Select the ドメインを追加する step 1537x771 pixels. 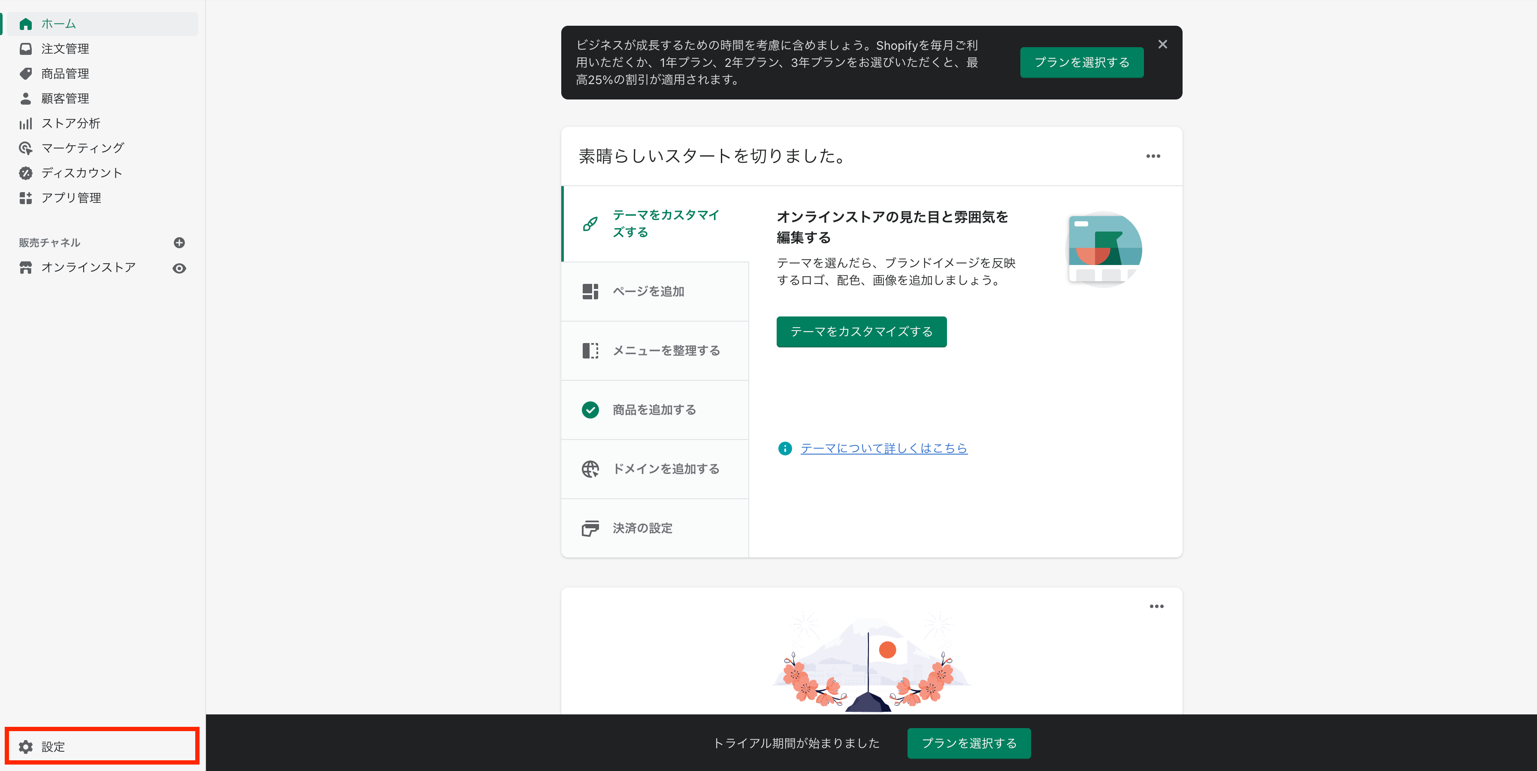tap(655, 469)
